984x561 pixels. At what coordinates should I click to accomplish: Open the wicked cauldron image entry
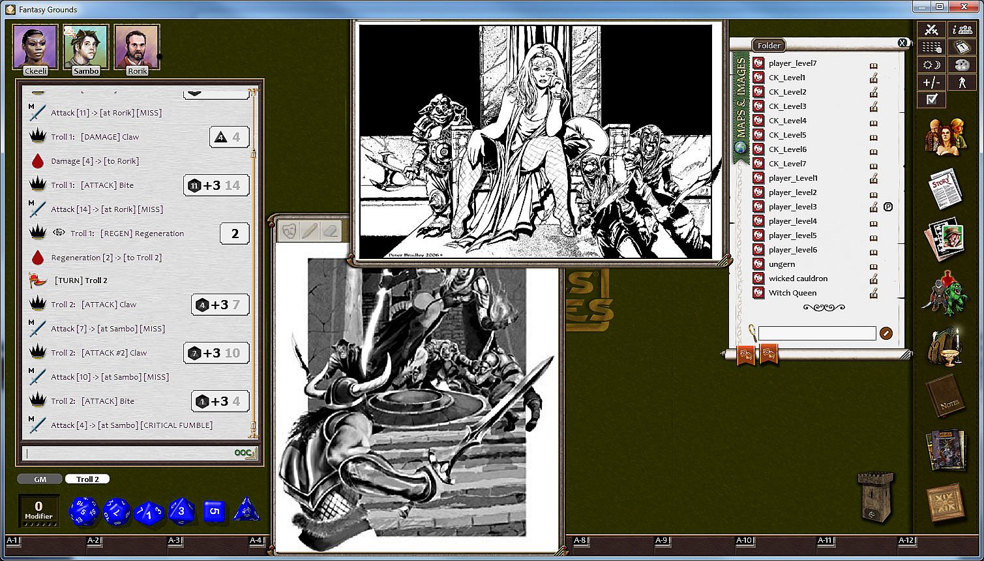coord(798,279)
